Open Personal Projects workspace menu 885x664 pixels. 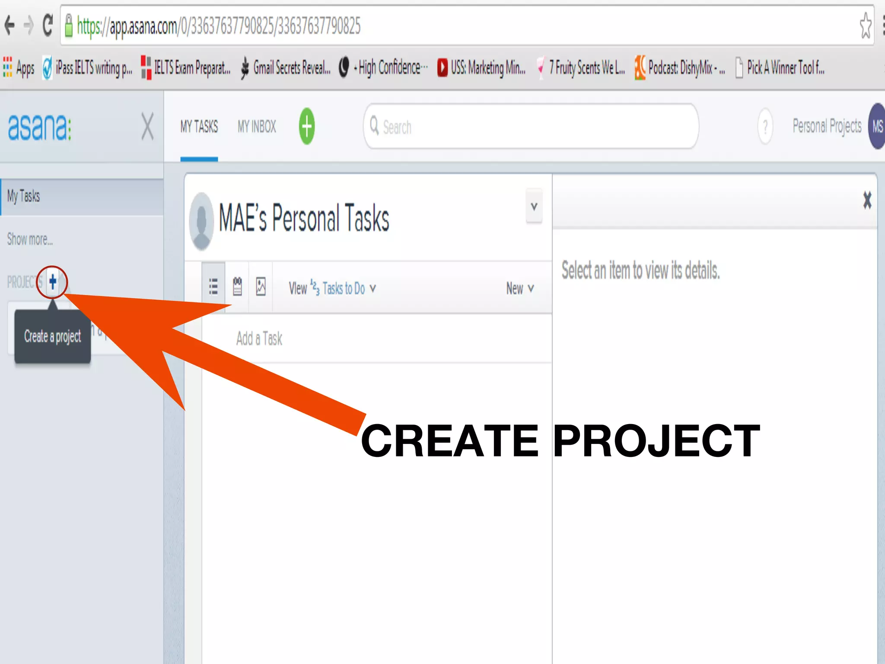click(x=827, y=126)
